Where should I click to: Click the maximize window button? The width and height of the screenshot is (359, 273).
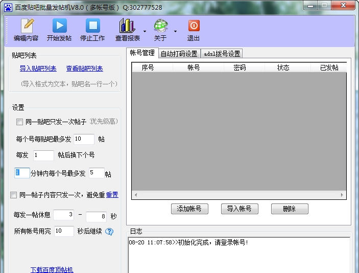[324, 6]
